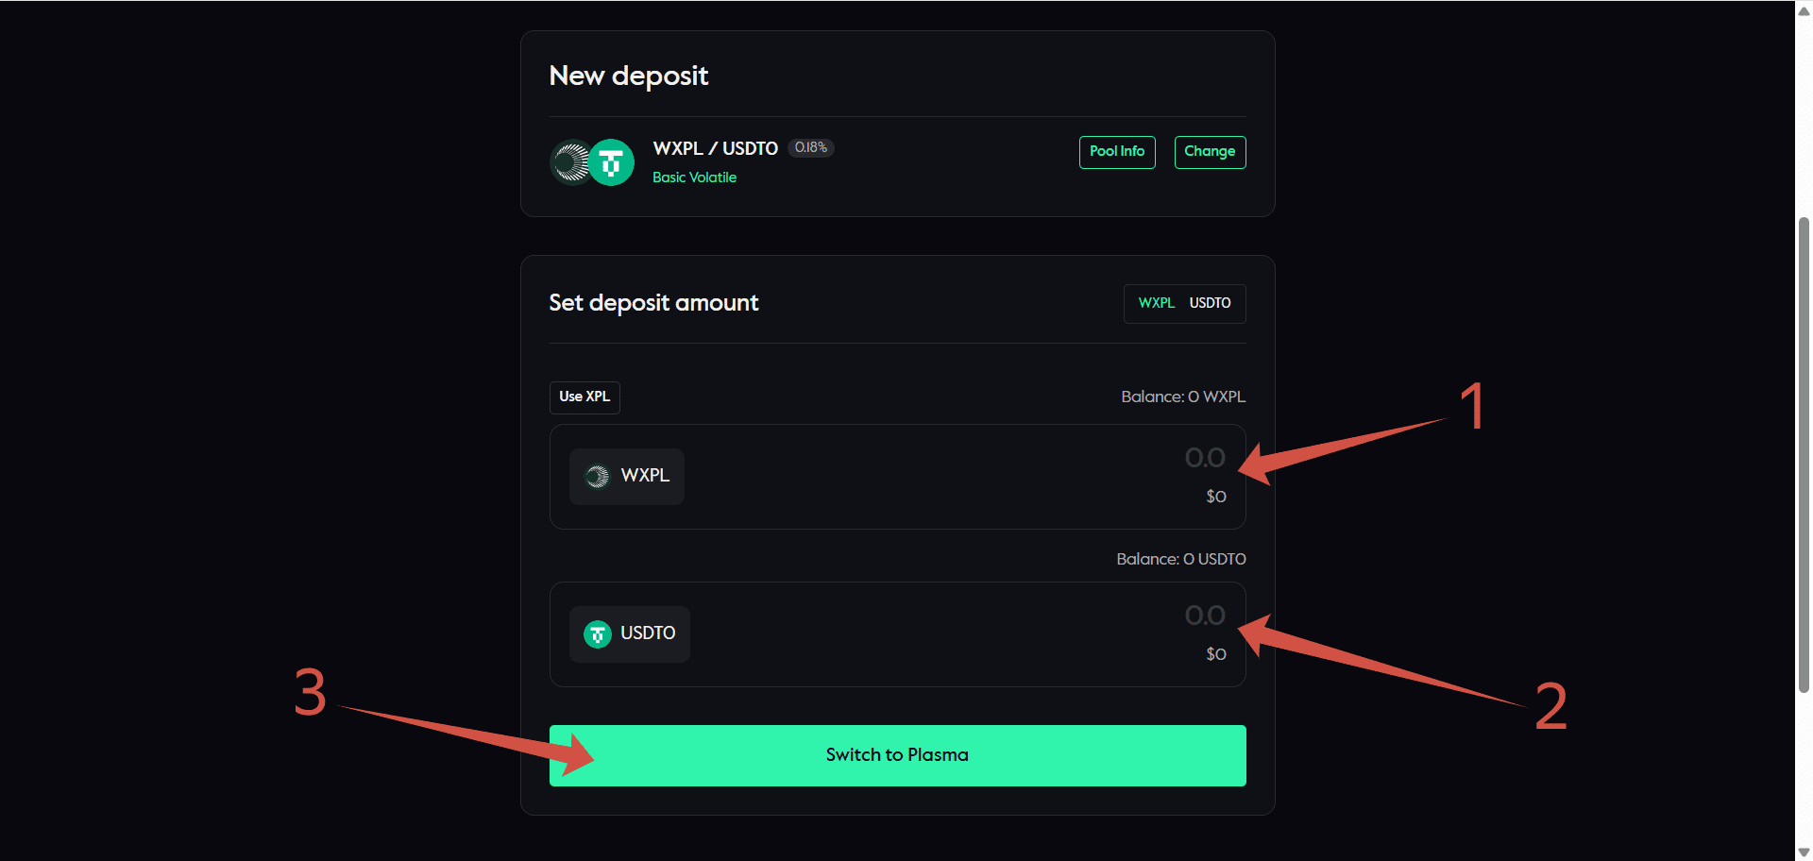Click the scrollbar up arrow
The width and height of the screenshot is (1813, 861).
click(1804, 11)
